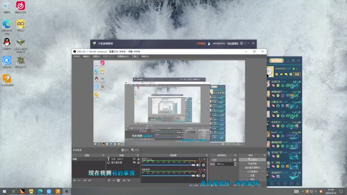
Task: Open the Edge icon in the taskbar
Action: [40, 191]
